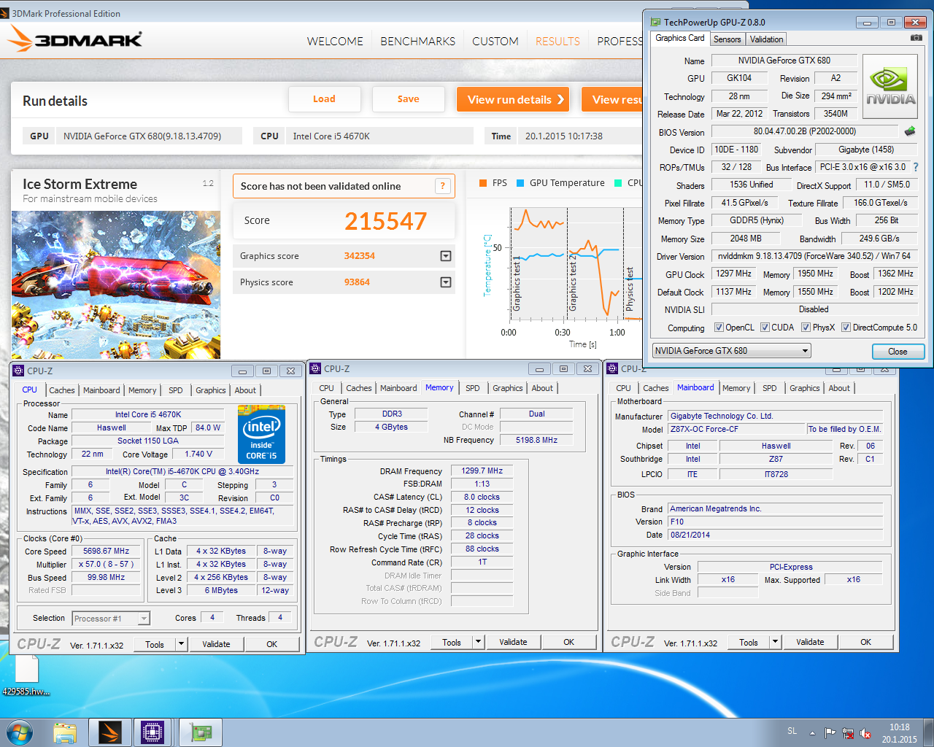The height and width of the screenshot is (747, 934).
Task: Open Caches tab in the CPU tab window
Action: coord(62,390)
